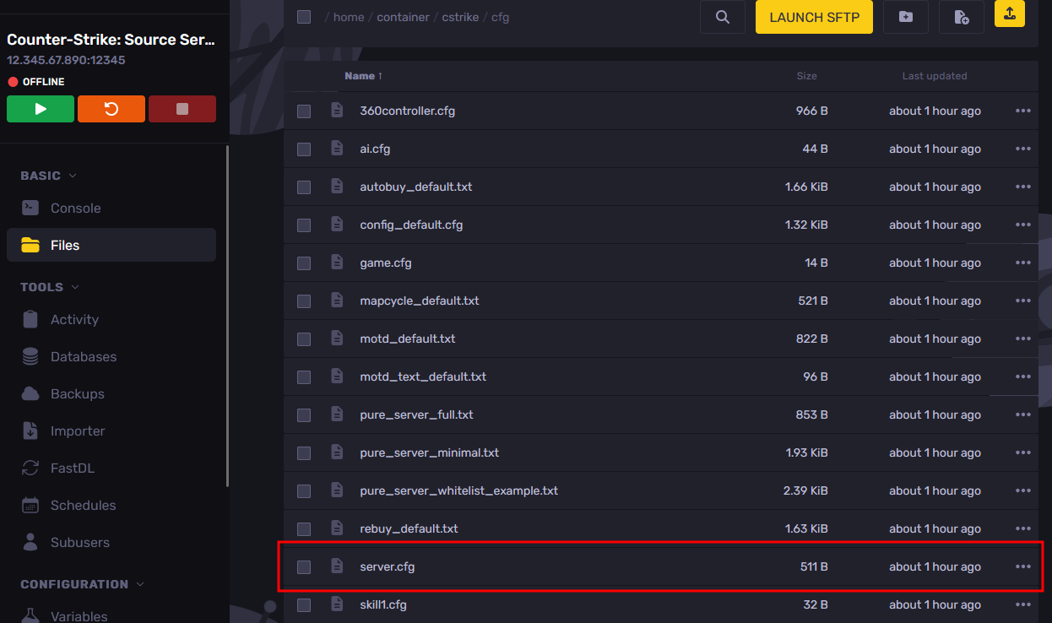The width and height of the screenshot is (1052, 623).
Task: Click the sidebar vertical scrollbar
Action: click(226, 317)
